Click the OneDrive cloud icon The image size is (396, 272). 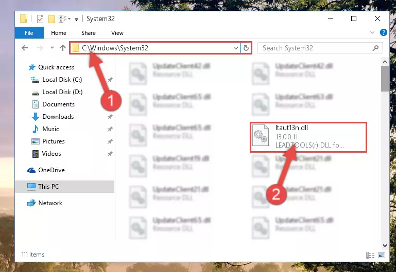point(31,170)
